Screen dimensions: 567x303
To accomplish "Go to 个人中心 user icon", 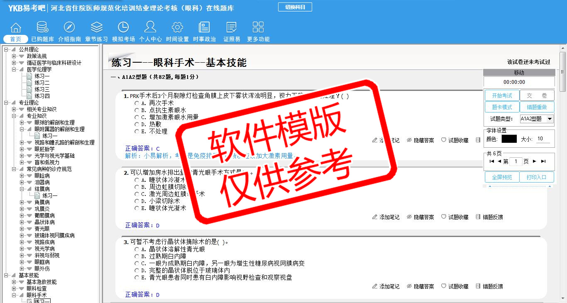I will 150,28.
